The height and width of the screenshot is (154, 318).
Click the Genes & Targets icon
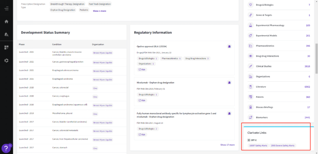pyautogui.click(x=251, y=15)
